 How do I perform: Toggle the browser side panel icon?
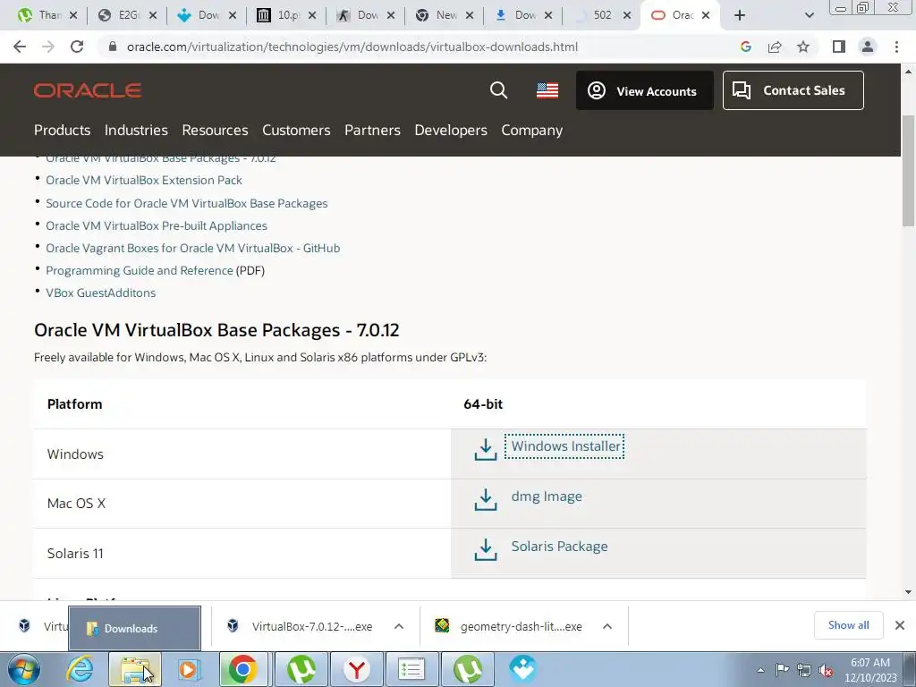tap(839, 47)
